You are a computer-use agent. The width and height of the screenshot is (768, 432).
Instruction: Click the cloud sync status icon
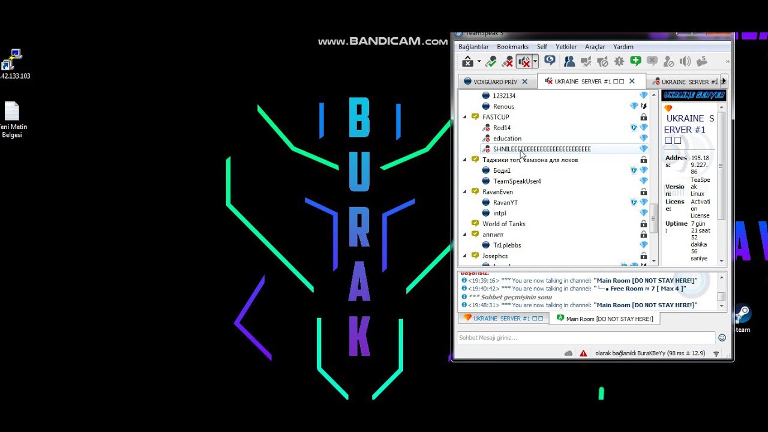click(x=568, y=353)
